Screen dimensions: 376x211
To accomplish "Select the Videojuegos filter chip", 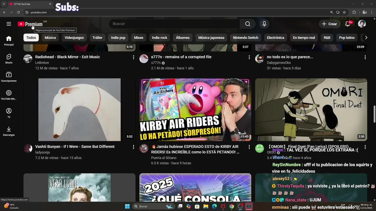I will (x=74, y=38).
